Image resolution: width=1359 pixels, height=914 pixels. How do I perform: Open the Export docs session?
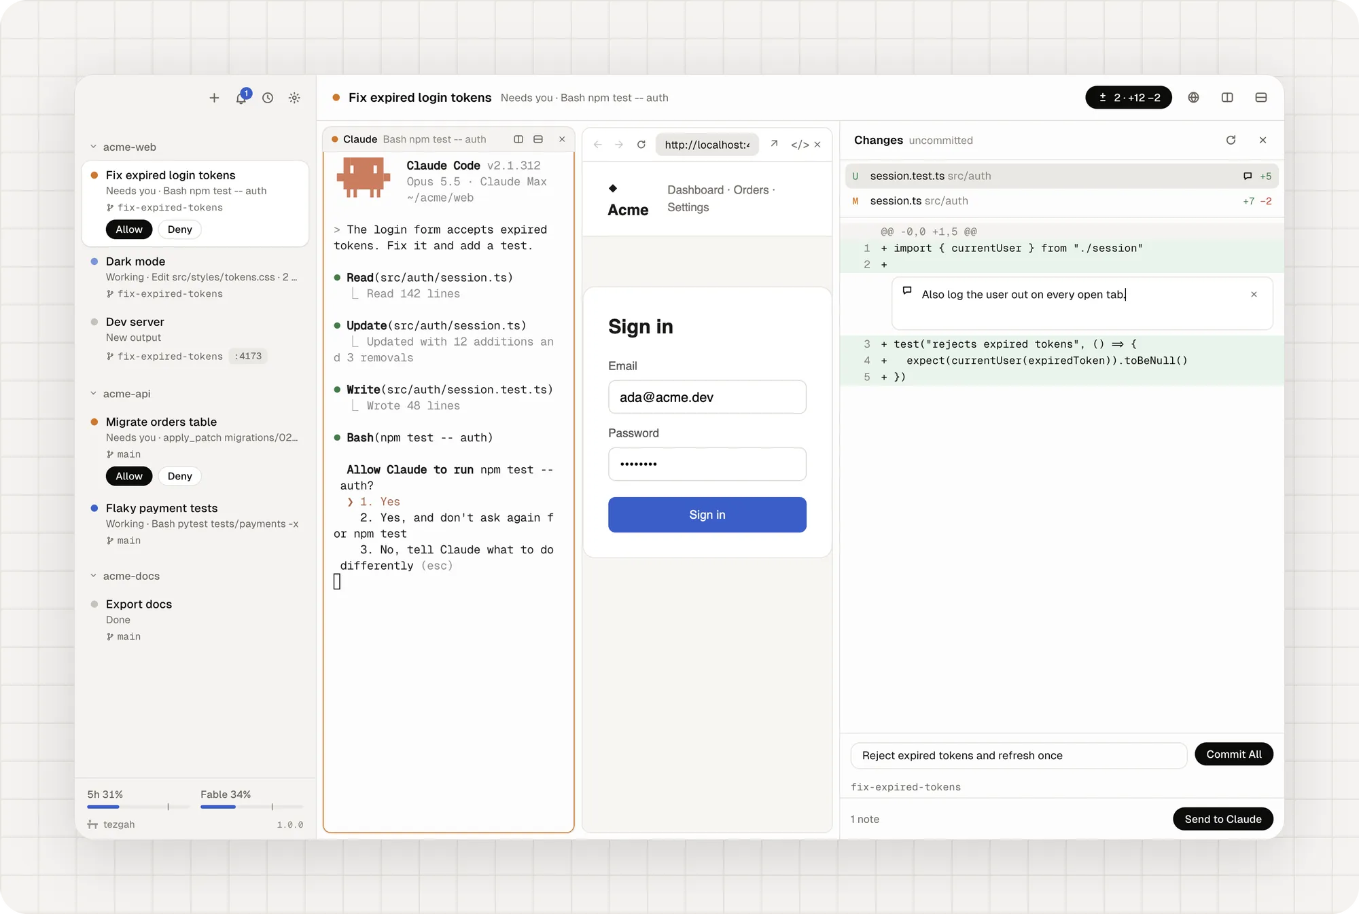pyautogui.click(x=195, y=619)
